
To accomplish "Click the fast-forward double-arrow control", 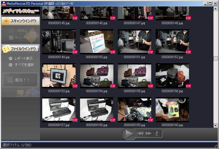I will click(x=149, y=134).
